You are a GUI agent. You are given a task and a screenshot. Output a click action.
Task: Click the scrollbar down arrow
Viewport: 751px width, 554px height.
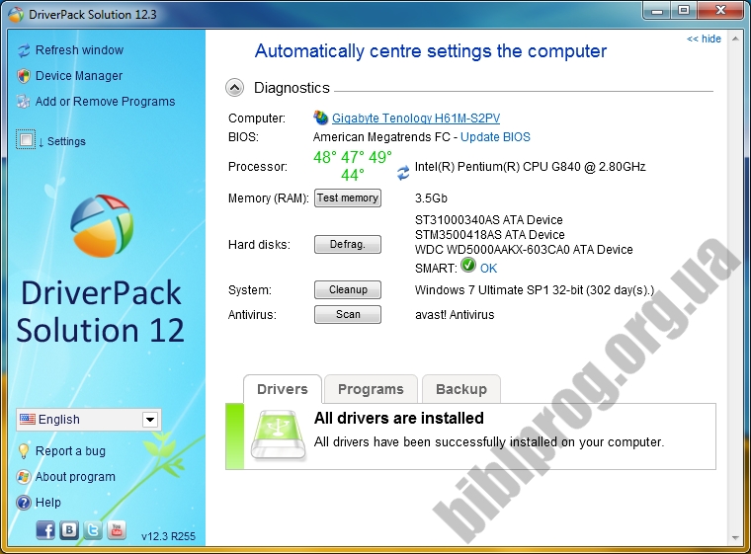coord(735,538)
